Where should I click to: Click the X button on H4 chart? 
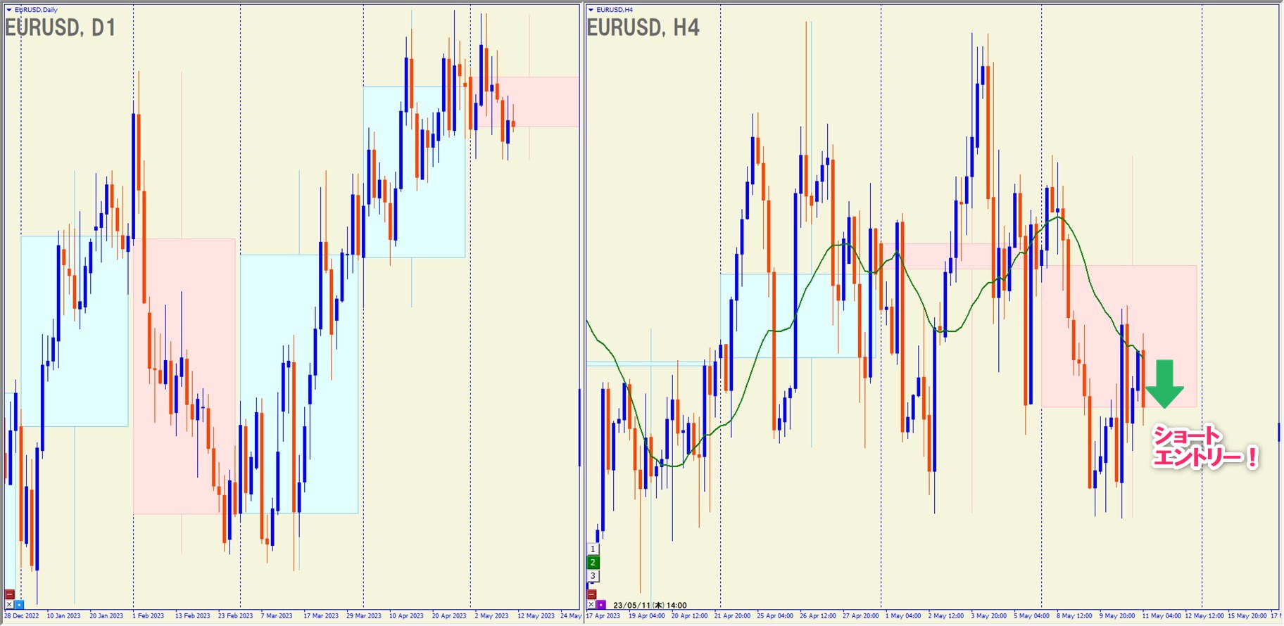pyautogui.click(x=591, y=604)
